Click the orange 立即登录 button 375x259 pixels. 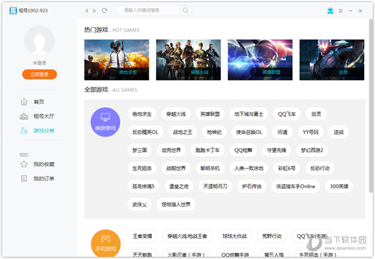tap(40, 74)
